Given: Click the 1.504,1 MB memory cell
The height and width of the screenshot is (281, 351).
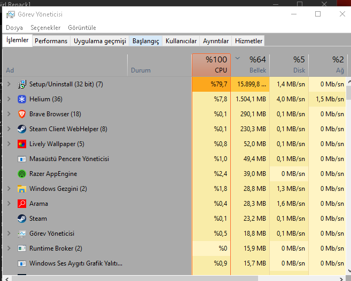Looking at the screenshot, I should tap(250, 99).
